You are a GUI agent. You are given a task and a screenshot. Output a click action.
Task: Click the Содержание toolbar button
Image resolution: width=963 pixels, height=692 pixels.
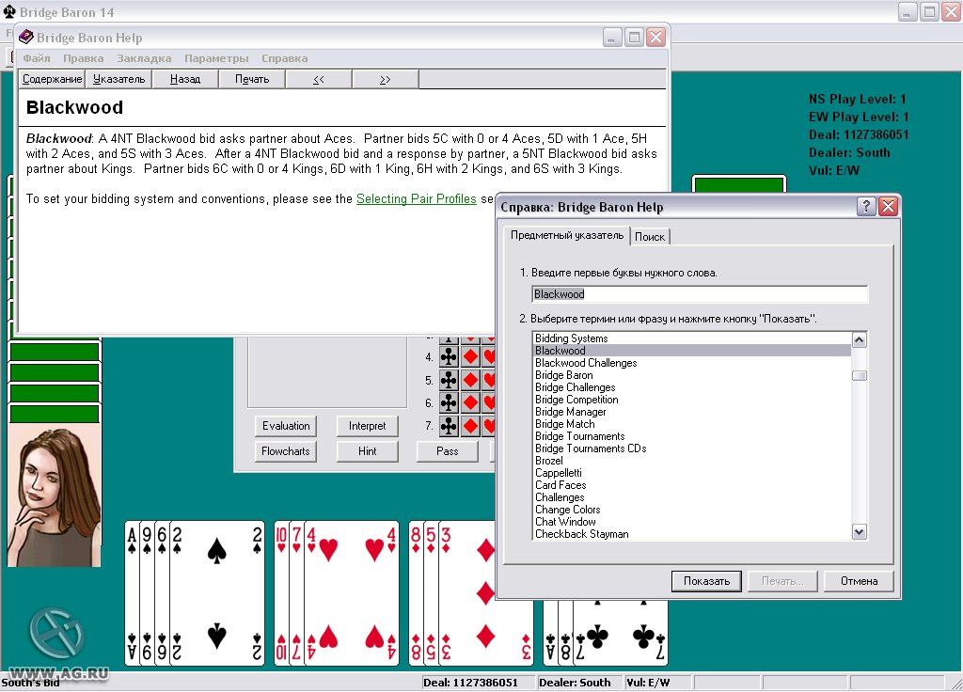(53, 79)
